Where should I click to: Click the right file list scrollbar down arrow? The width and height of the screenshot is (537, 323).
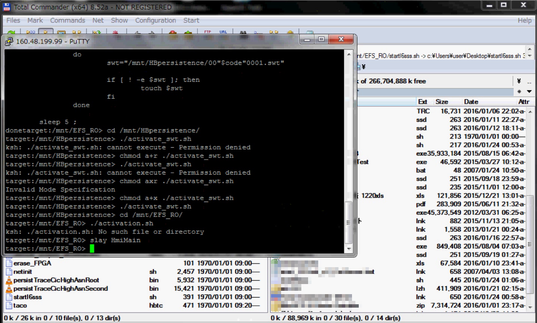(530, 307)
